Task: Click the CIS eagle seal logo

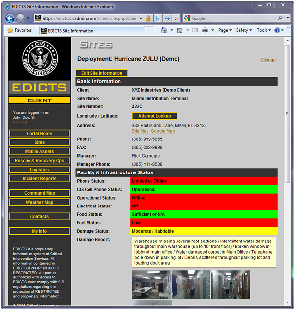Action: coord(40,58)
